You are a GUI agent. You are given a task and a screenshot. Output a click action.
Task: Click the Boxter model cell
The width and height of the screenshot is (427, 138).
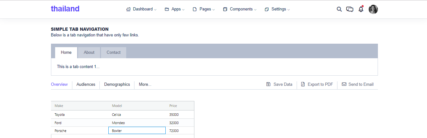click(x=137, y=130)
